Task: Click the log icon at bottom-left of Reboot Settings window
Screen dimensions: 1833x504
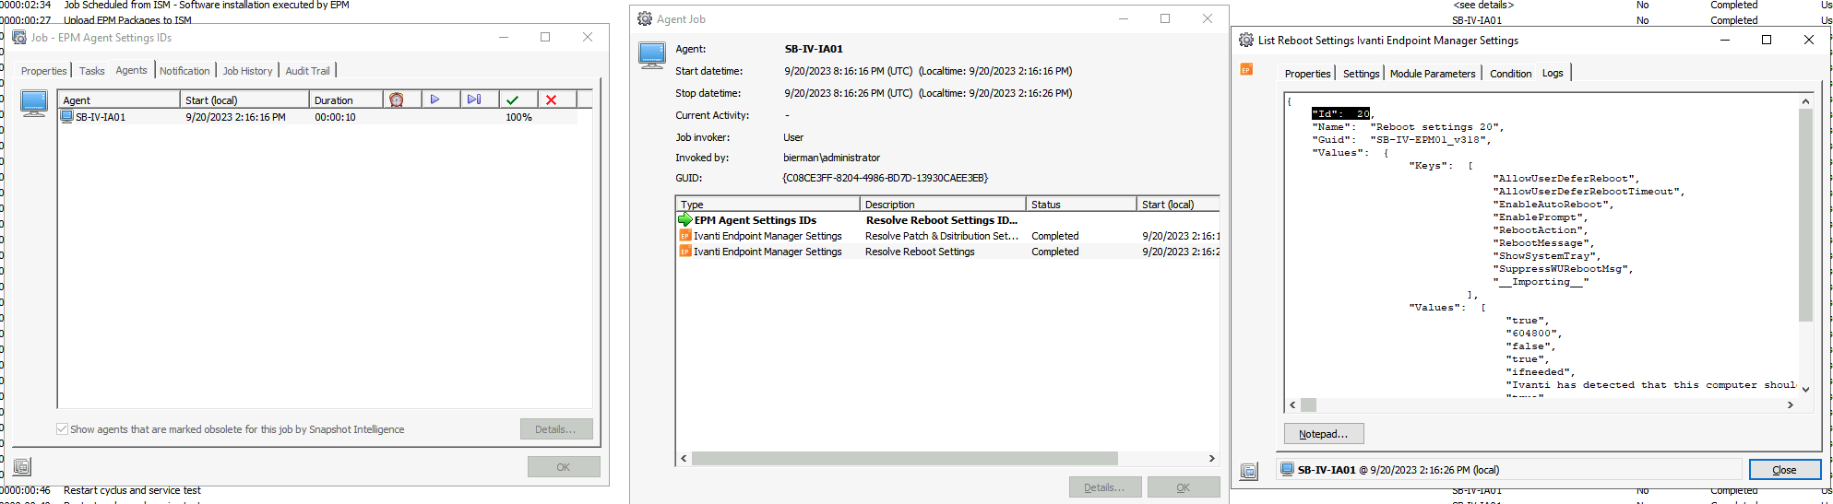Action: pos(1249,471)
